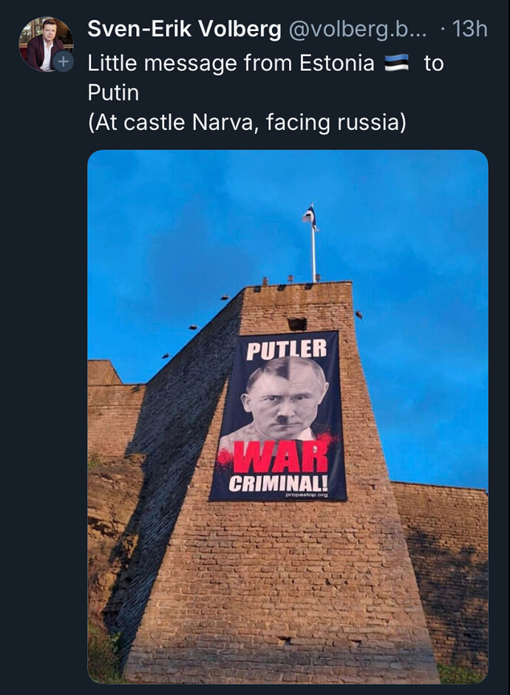Open post permalink via 13h timestamp

(469, 30)
